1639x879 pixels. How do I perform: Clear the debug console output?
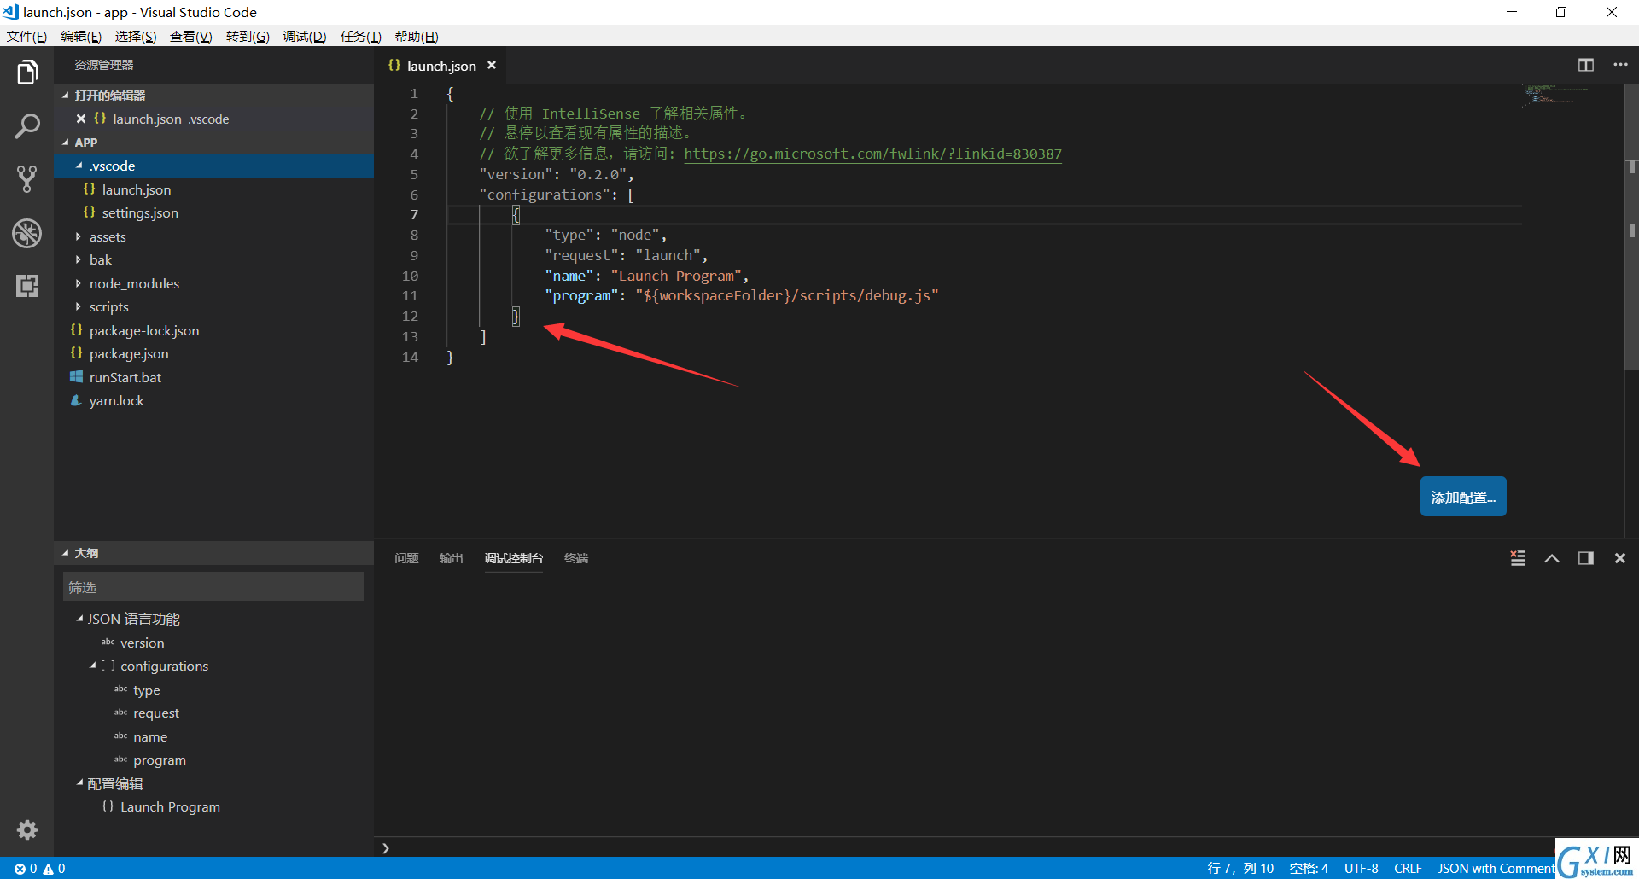pos(1518,558)
